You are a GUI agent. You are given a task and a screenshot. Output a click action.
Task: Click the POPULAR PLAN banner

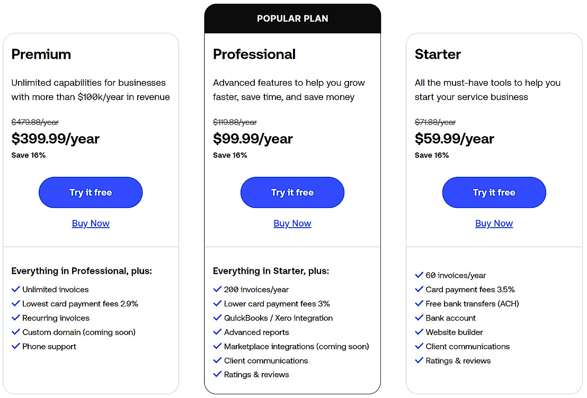pos(292,19)
